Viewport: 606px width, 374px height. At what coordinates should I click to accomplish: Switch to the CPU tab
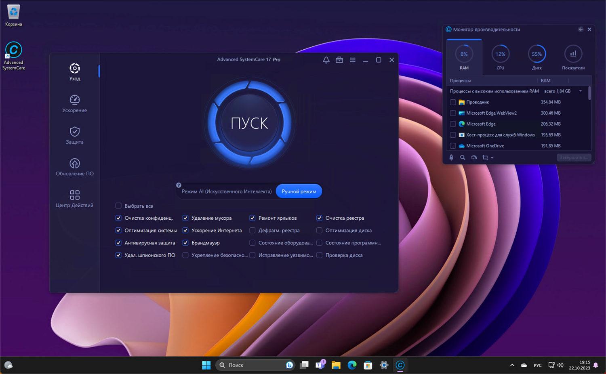(501, 57)
